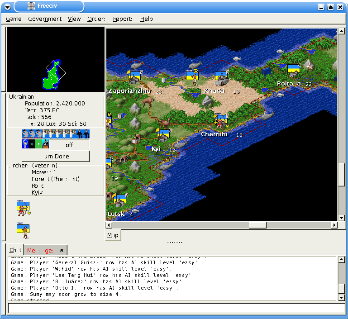Open the window menu arrow in the title bar
348x319 pixels.
[8, 7]
